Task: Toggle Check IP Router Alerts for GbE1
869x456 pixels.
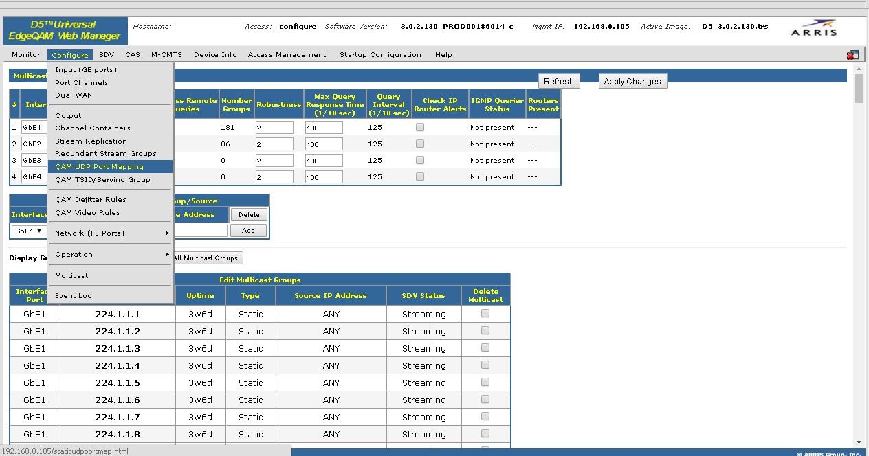Action: 420,127
